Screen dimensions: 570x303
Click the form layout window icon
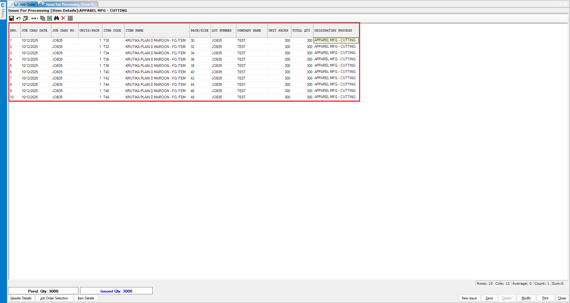tap(26, 18)
